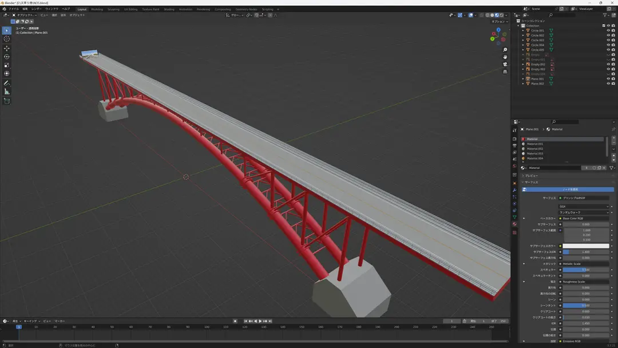Click the viewport zoom magnifier icon
This screenshot has height=348, width=618.
point(505,50)
